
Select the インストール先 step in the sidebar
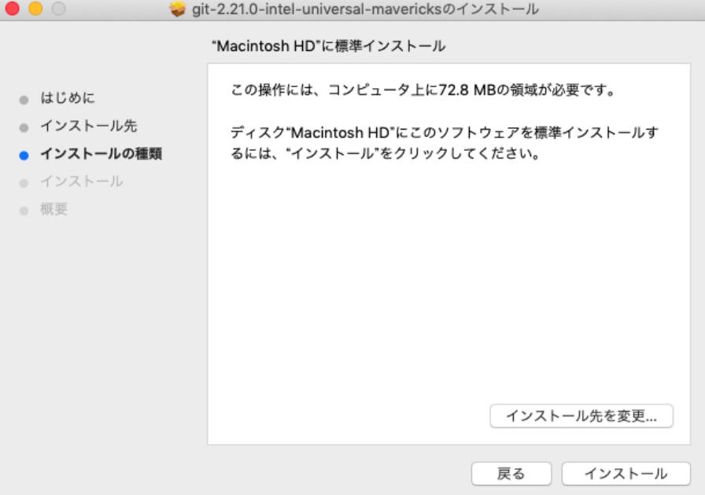pyautogui.click(x=89, y=126)
